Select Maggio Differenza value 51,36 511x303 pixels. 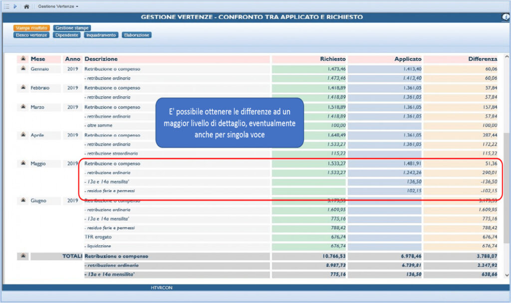491,163
